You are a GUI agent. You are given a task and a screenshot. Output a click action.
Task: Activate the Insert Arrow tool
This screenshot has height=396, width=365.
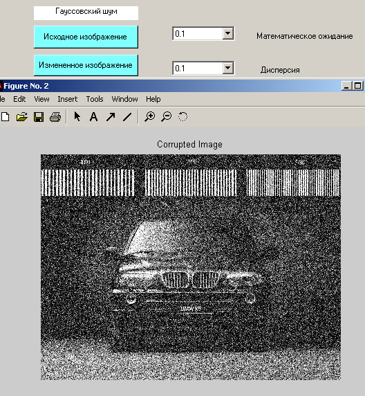pos(111,117)
